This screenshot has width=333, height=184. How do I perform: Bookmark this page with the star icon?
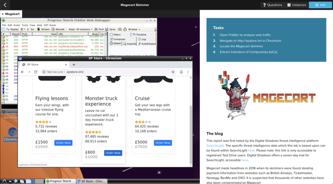click(x=173, y=72)
